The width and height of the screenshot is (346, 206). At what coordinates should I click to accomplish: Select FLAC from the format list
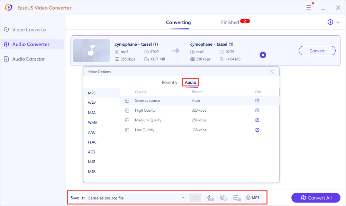(92, 142)
